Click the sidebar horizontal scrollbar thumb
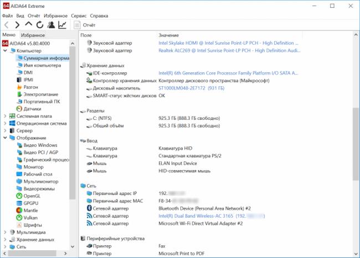The height and width of the screenshot is (258, 360). click(32, 253)
